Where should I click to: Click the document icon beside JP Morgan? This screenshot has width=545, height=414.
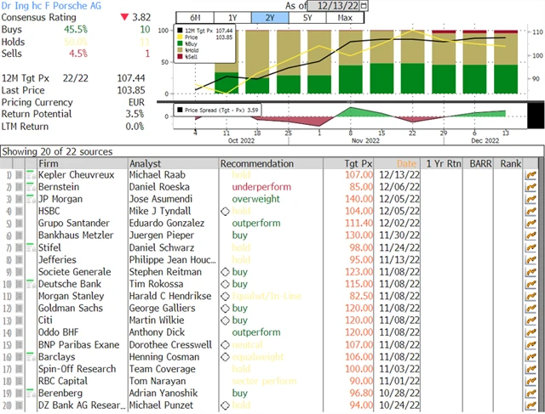(31, 199)
